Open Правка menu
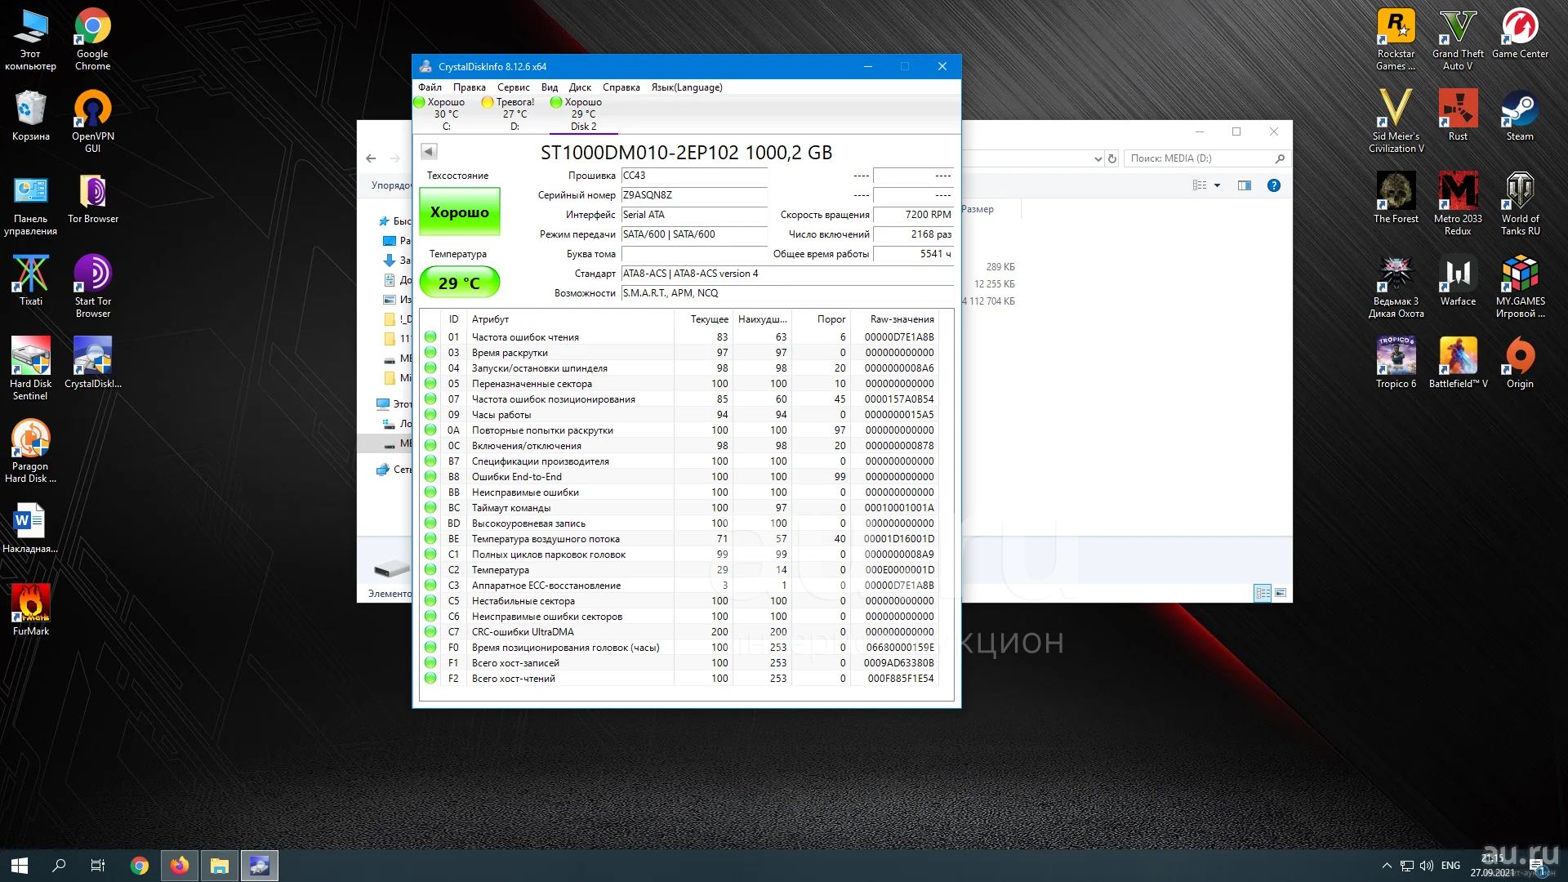This screenshot has height=882, width=1568. pyautogui.click(x=470, y=87)
